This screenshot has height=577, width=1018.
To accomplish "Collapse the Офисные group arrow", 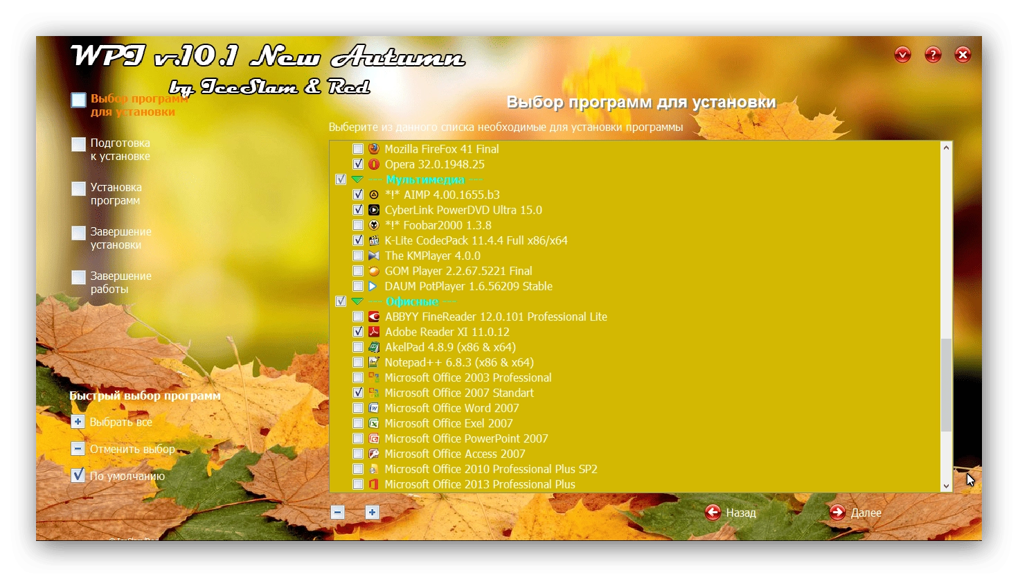I will tap(357, 301).
